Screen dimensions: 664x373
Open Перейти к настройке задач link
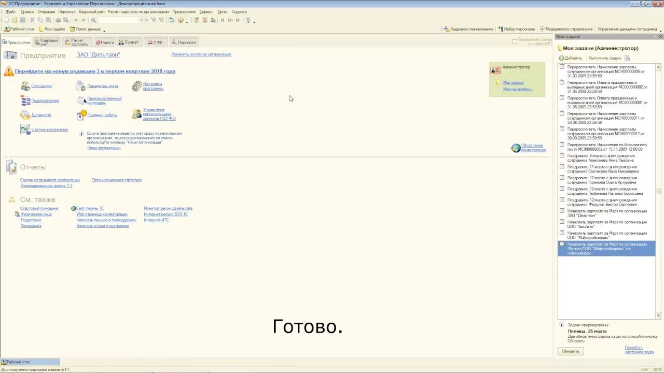639,350
